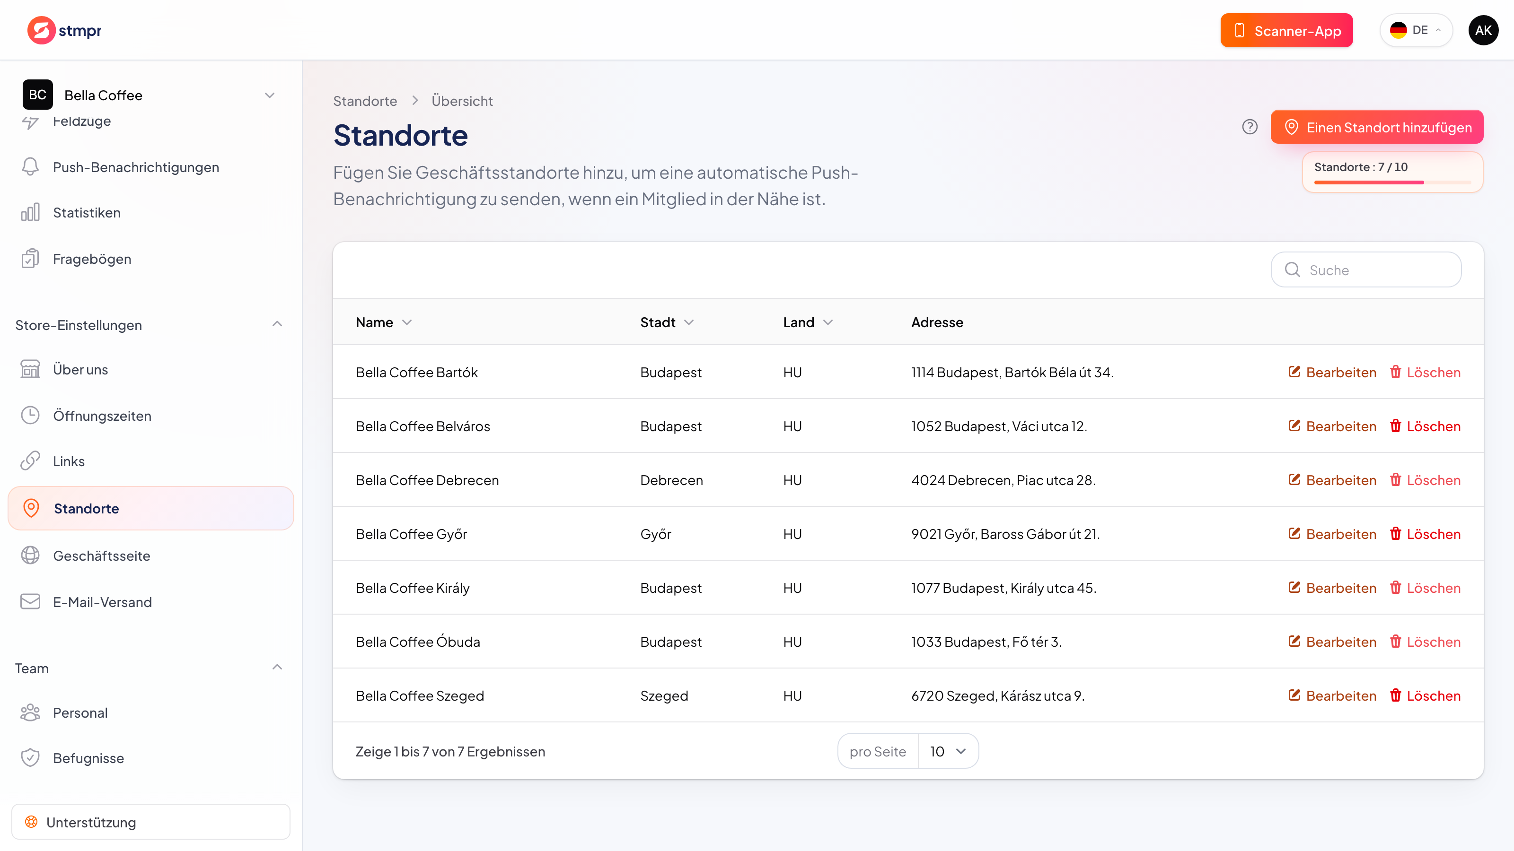The height and width of the screenshot is (851, 1514).
Task: Click the Fragebögen clipboard icon
Action: [x=30, y=259]
